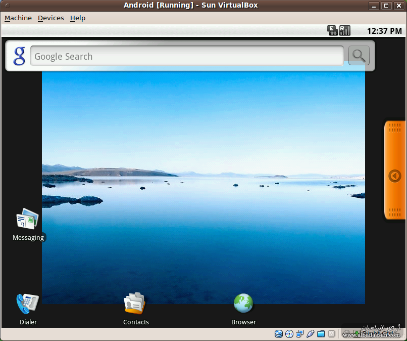Screen dimensions: 407x341
Task: Click the hard disk activity indicator
Action: click(279, 334)
